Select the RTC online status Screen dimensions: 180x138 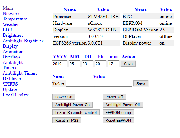point(165,17)
